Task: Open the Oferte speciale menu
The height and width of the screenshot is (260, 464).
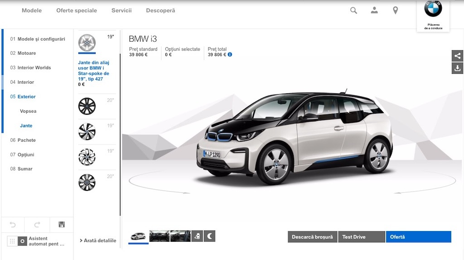Action: click(x=77, y=10)
